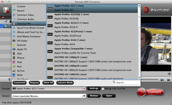
Task: Click the ProRes icon beside Apple ProRes 4444
Action: coord(50,43)
